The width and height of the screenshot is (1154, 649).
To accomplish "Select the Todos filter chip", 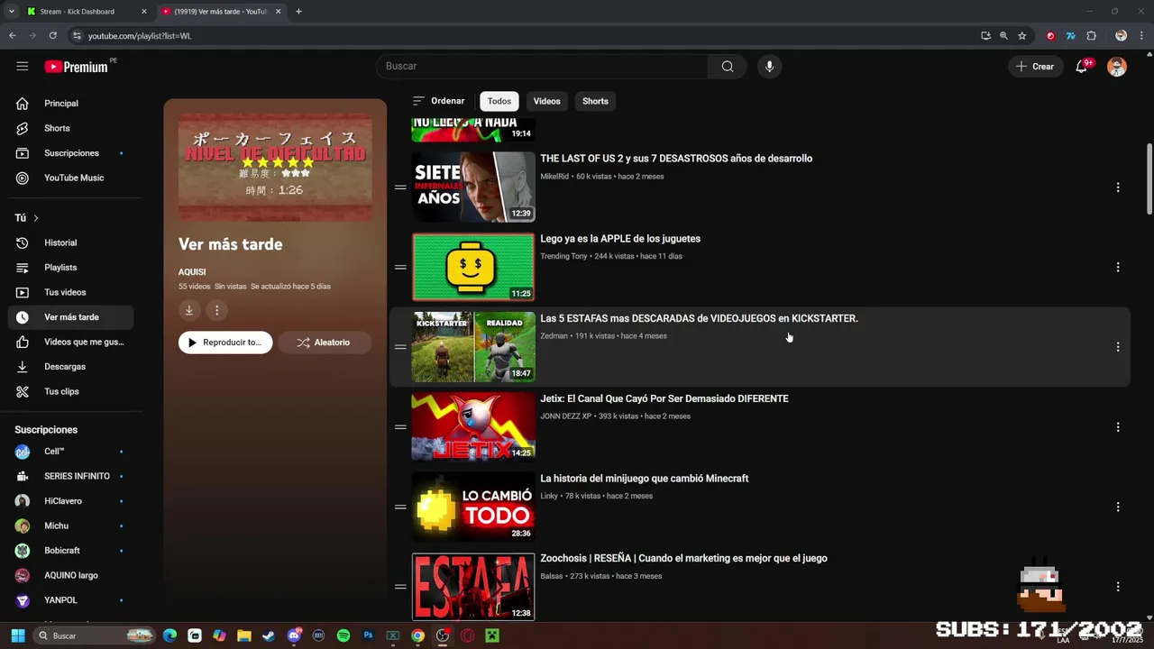I will pos(499,101).
